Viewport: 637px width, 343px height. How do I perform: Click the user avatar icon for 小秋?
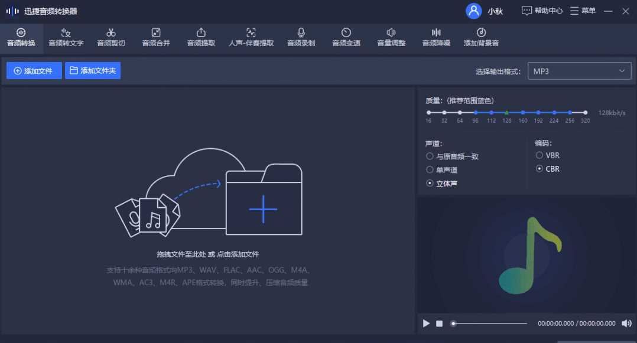pos(473,11)
